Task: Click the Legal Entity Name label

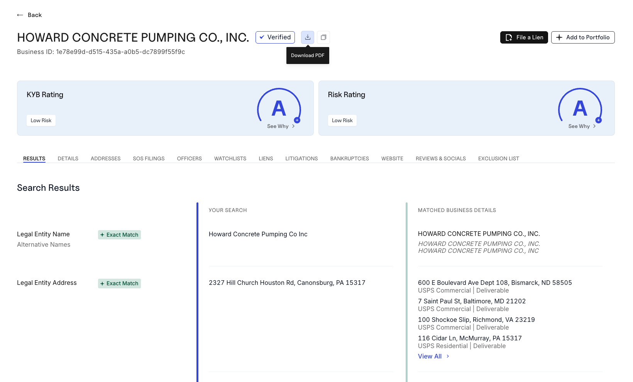Action: click(43, 234)
